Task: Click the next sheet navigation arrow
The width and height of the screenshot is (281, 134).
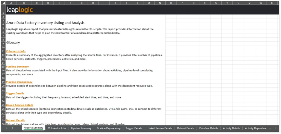Action: (13, 128)
